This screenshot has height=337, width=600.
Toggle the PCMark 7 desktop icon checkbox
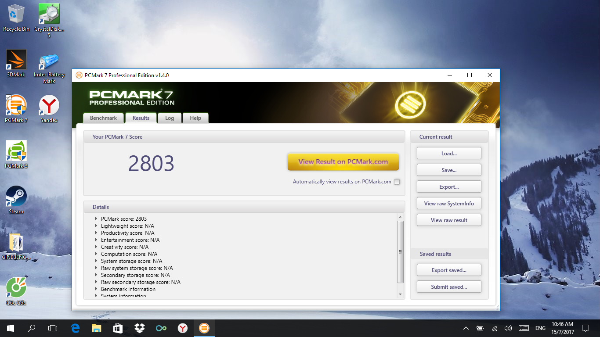(8, 97)
